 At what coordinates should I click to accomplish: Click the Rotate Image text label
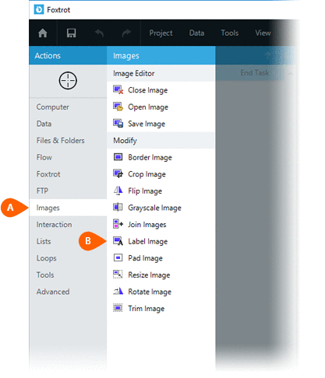150,292
